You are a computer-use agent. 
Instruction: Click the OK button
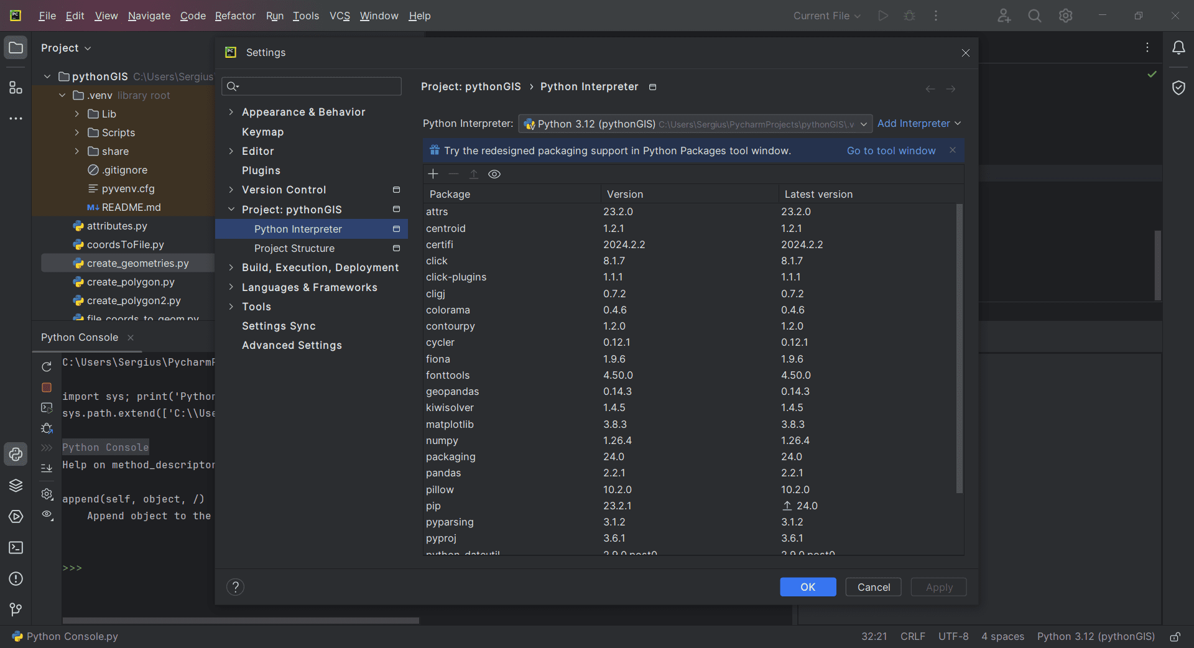click(x=808, y=587)
